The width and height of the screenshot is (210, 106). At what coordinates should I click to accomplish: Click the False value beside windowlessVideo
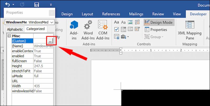coord(43,91)
